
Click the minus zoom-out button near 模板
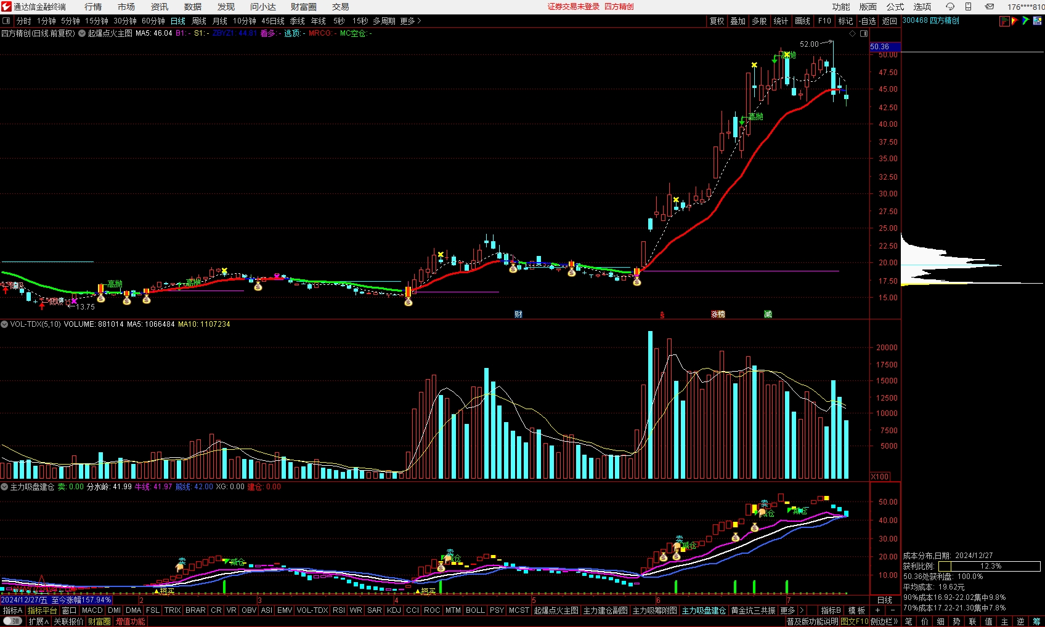coord(893,610)
